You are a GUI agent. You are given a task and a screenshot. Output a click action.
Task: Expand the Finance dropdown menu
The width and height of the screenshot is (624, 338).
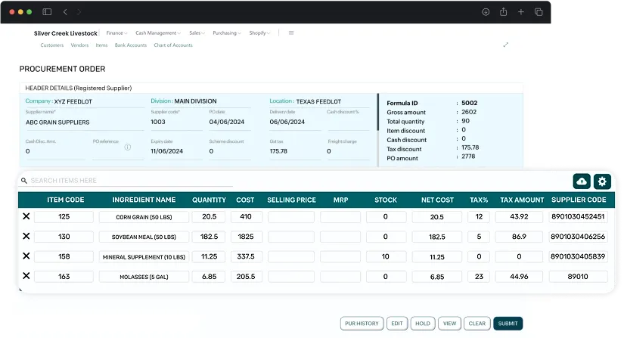(x=116, y=33)
